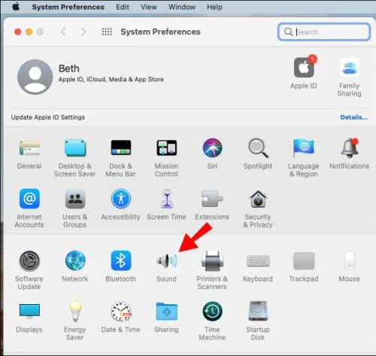
Task: Click the yellow minimize window button
Action: click(29, 32)
